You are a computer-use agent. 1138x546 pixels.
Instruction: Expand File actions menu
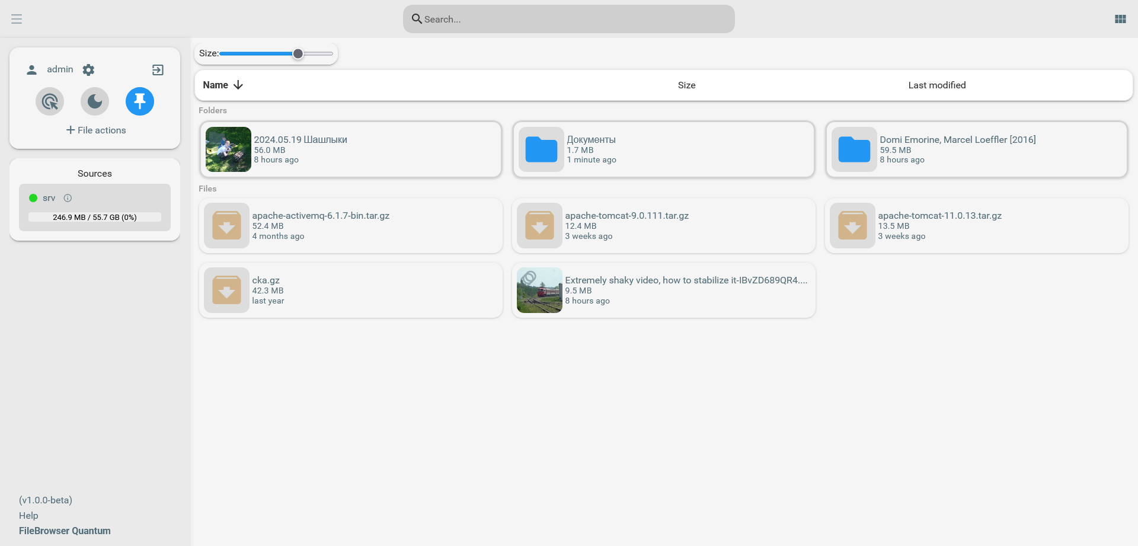(x=95, y=130)
